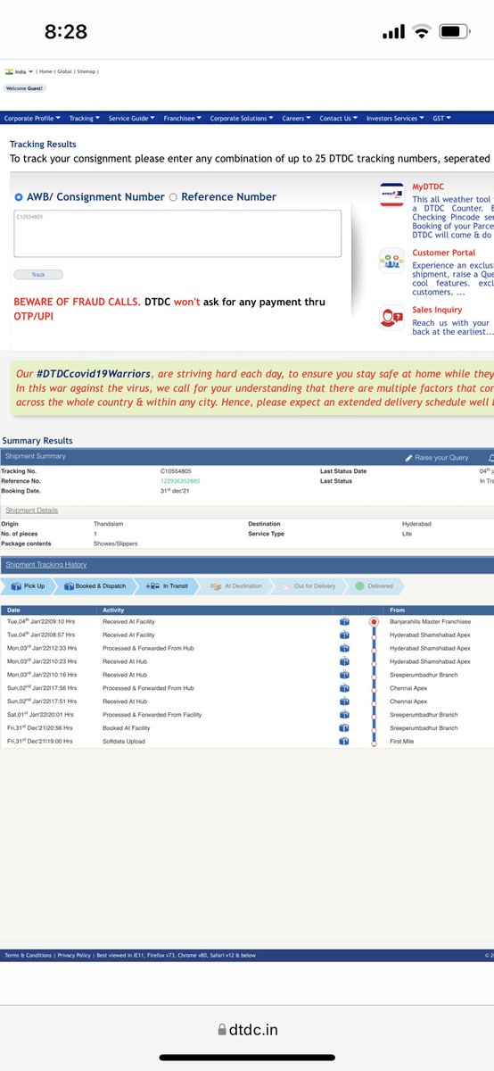The width and height of the screenshot is (494, 1071).
Task: Click the Out for Delivery stage icon
Action: click(285, 586)
